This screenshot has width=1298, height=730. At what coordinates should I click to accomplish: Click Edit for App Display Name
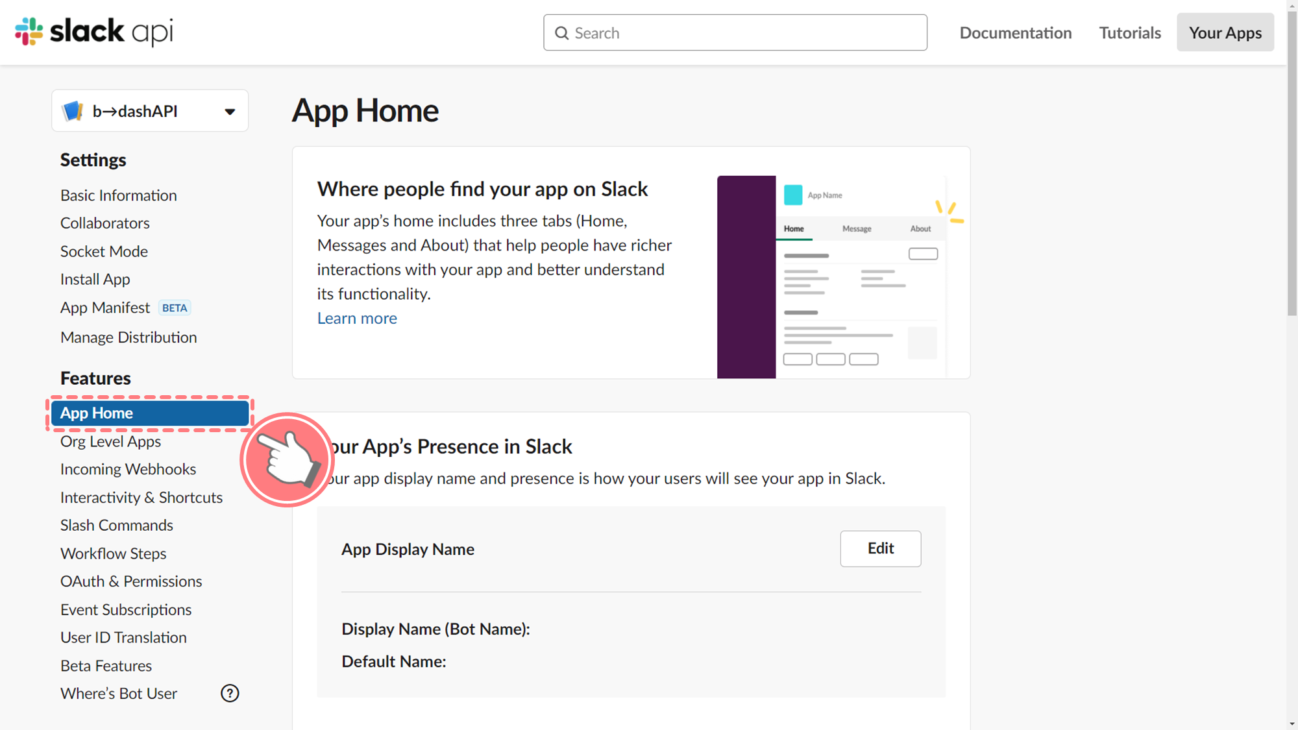pyautogui.click(x=881, y=548)
